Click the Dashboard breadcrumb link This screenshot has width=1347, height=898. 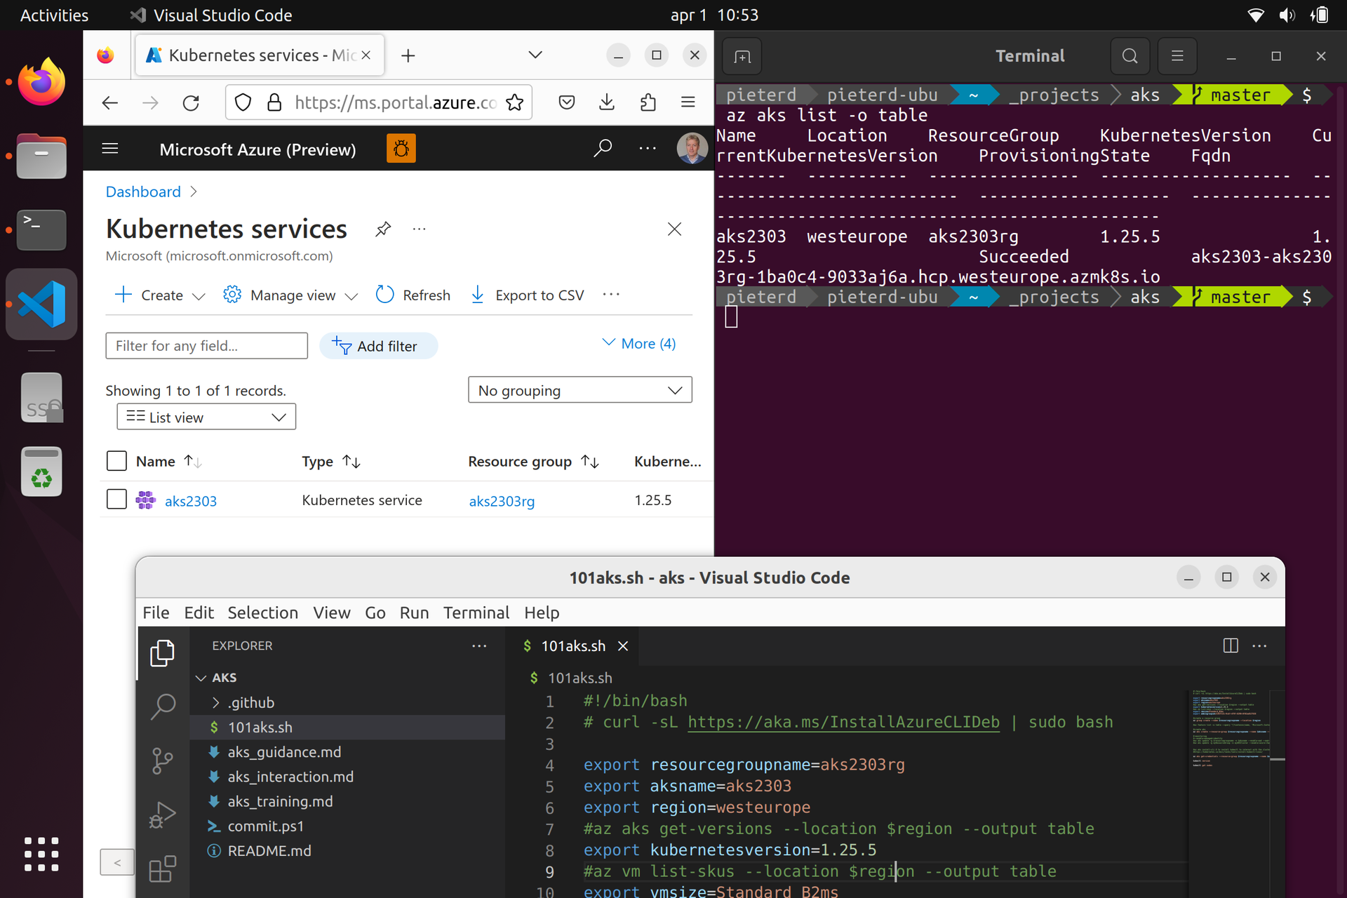143,192
